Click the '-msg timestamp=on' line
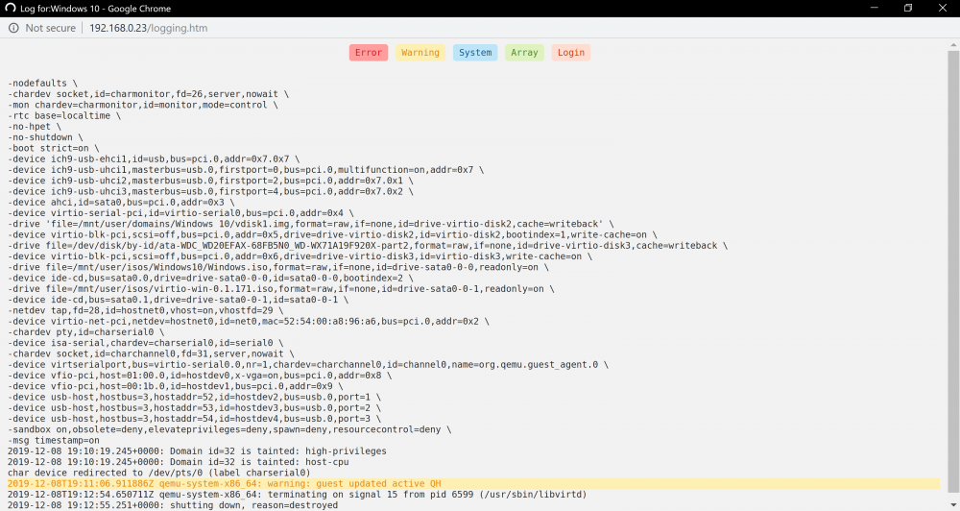The width and height of the screenshot is (960, 511). [x=53, y=440]
